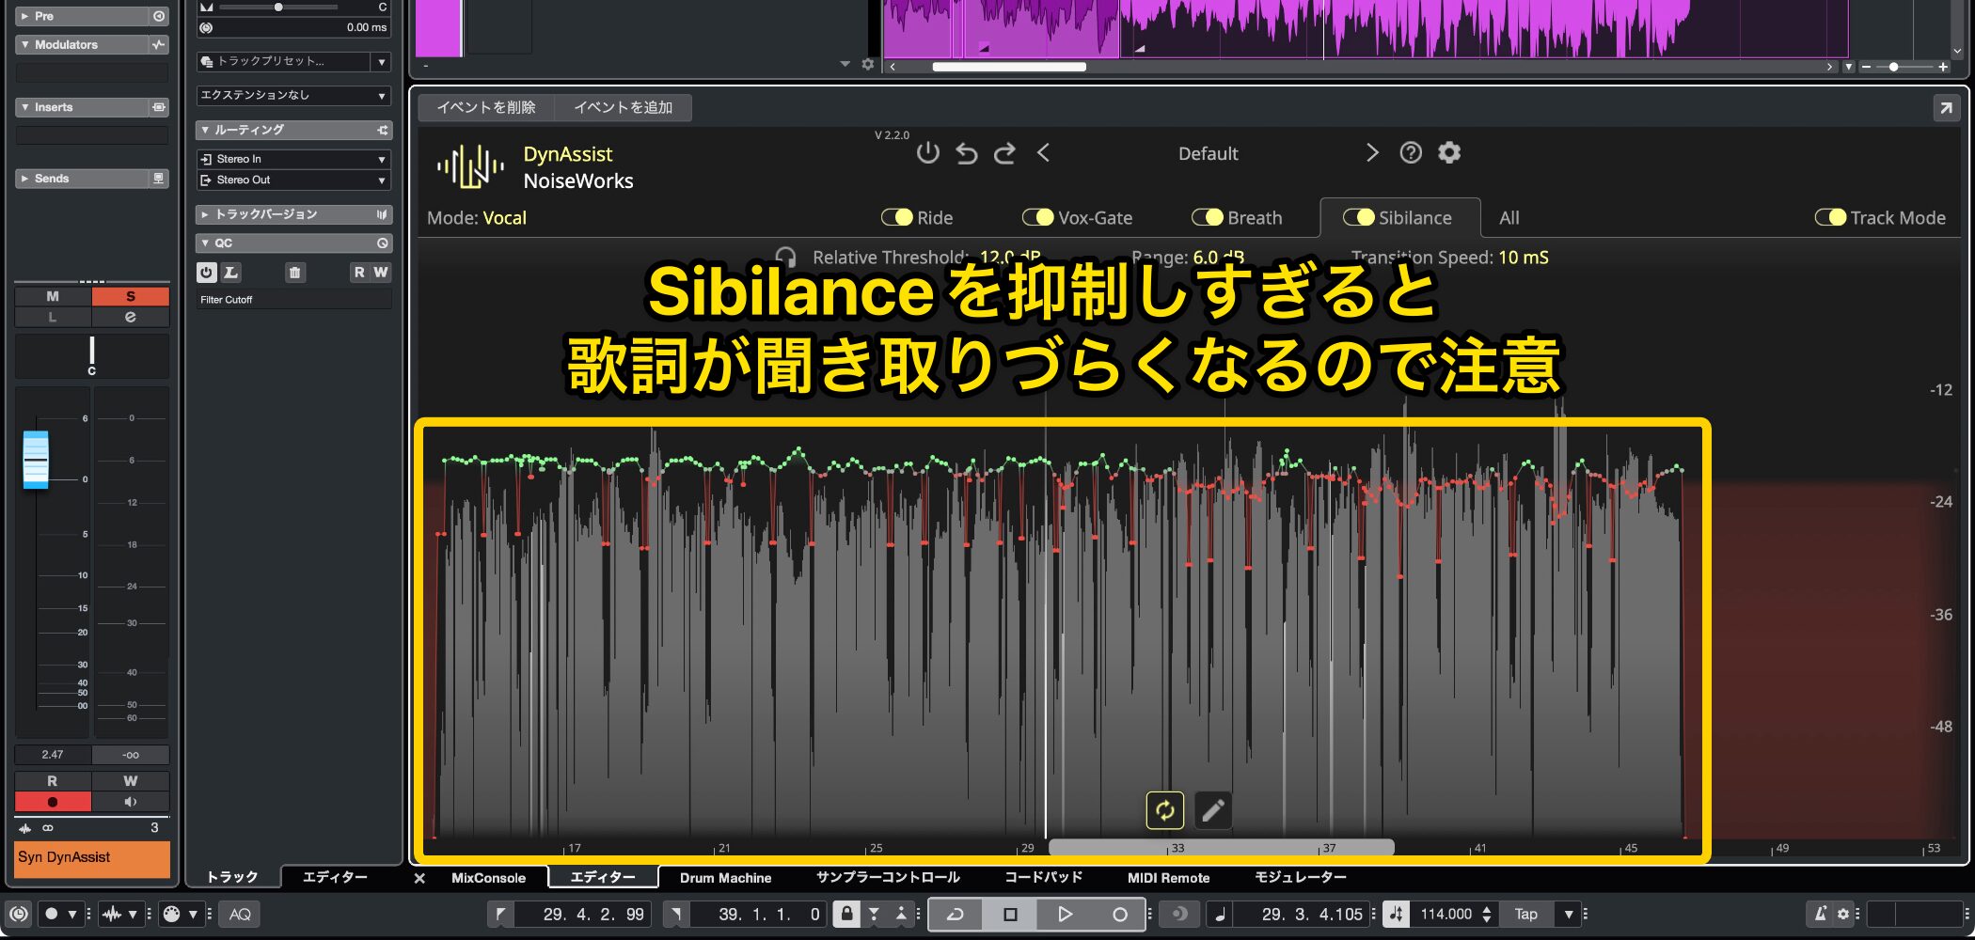Open the Stereo Out output dropdown
Viewport: 1975px width, 940px height.
(294, 180)
